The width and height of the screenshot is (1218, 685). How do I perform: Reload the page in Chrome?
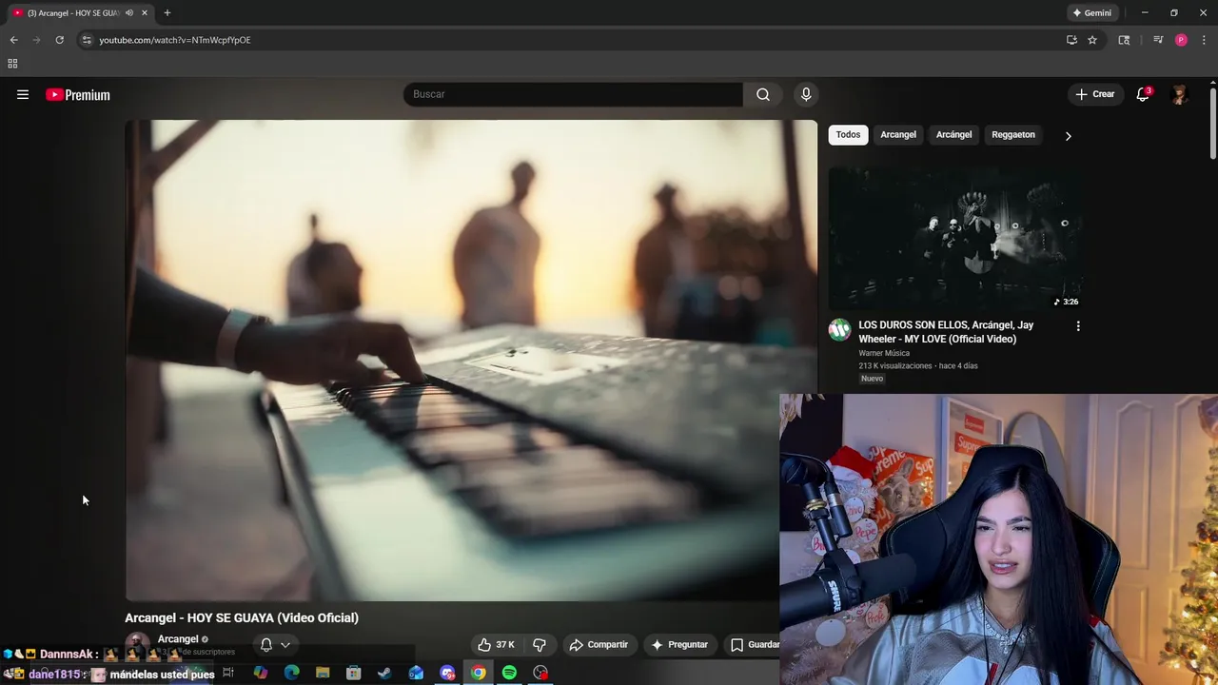point(59,40)
